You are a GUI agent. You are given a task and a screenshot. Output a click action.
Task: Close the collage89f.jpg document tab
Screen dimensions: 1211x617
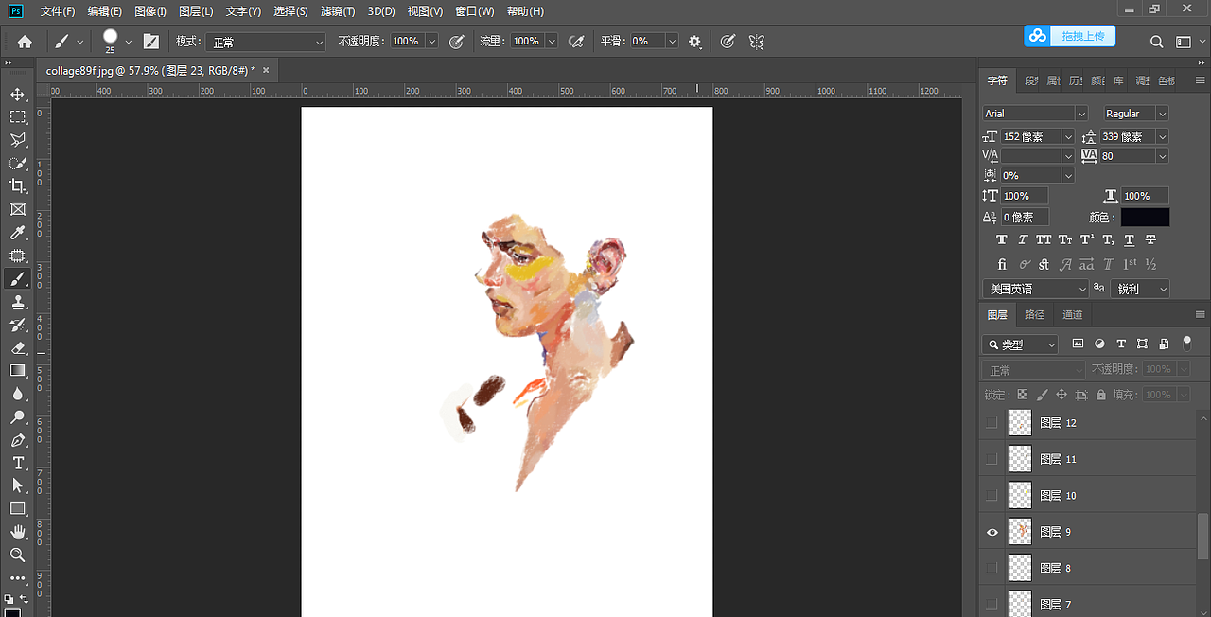266,70
